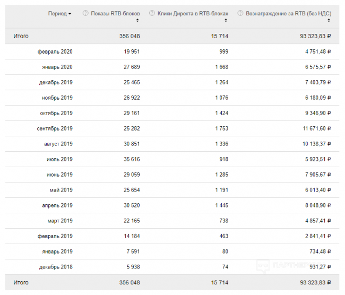Image resolution: width=345 pixels, height=295 pixels.
Task: Click the Показы RTB-блоков column header
Action: [115, 13]
